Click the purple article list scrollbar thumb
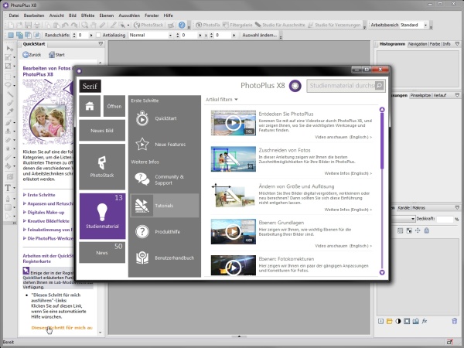Image resolution: width=464 pixels, height=348 pixels. [x=382, y=142]
